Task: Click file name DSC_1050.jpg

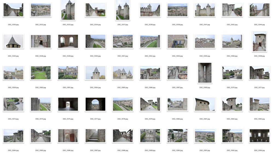Action: point(95,56)
